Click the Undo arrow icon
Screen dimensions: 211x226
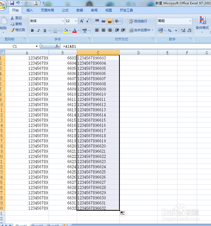18,3
